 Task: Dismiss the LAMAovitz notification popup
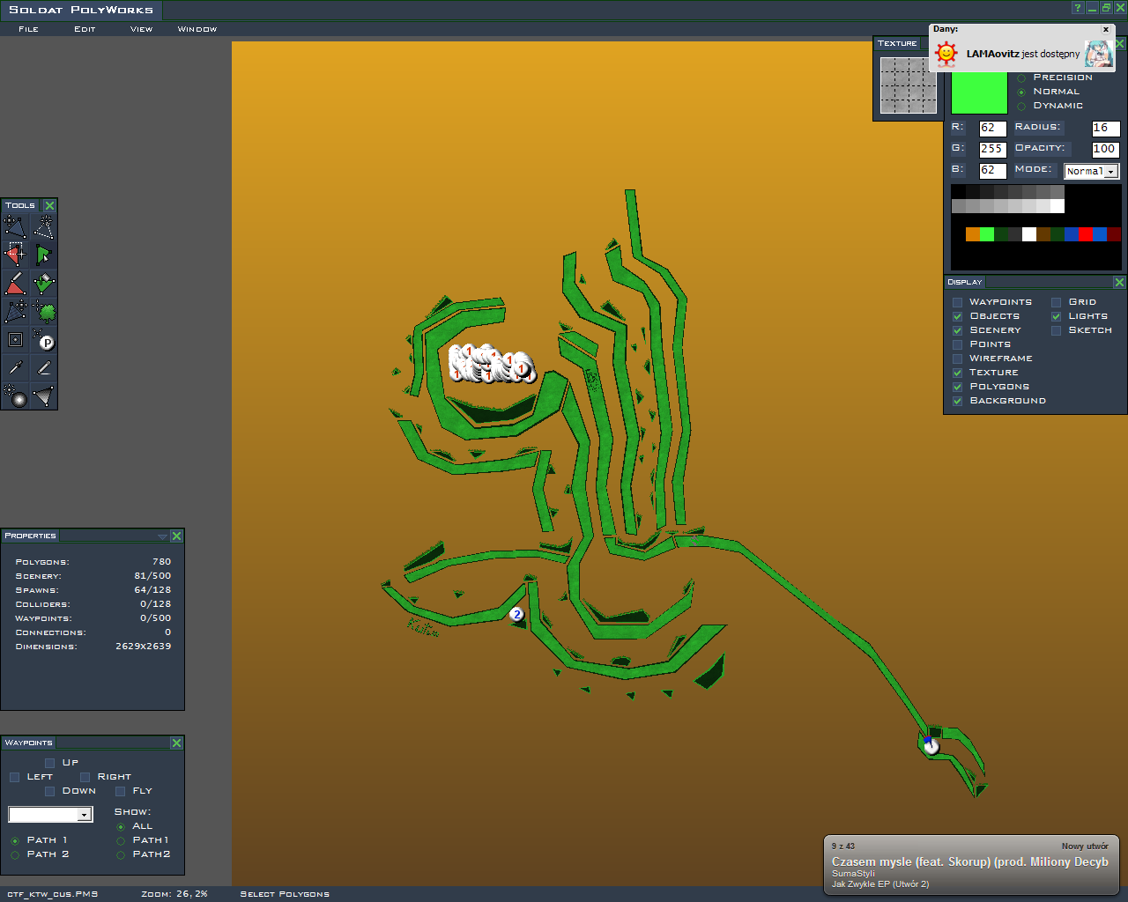(x=1106, y=29)
